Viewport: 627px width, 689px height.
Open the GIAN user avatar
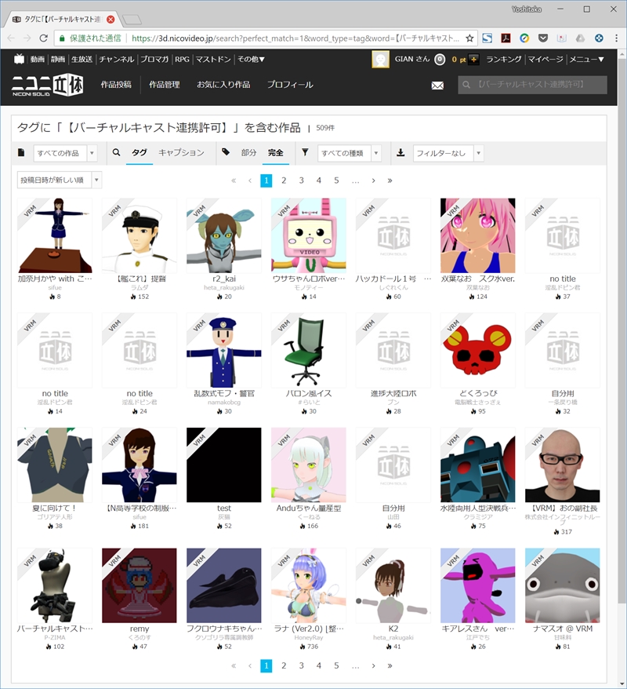(380, 60)
